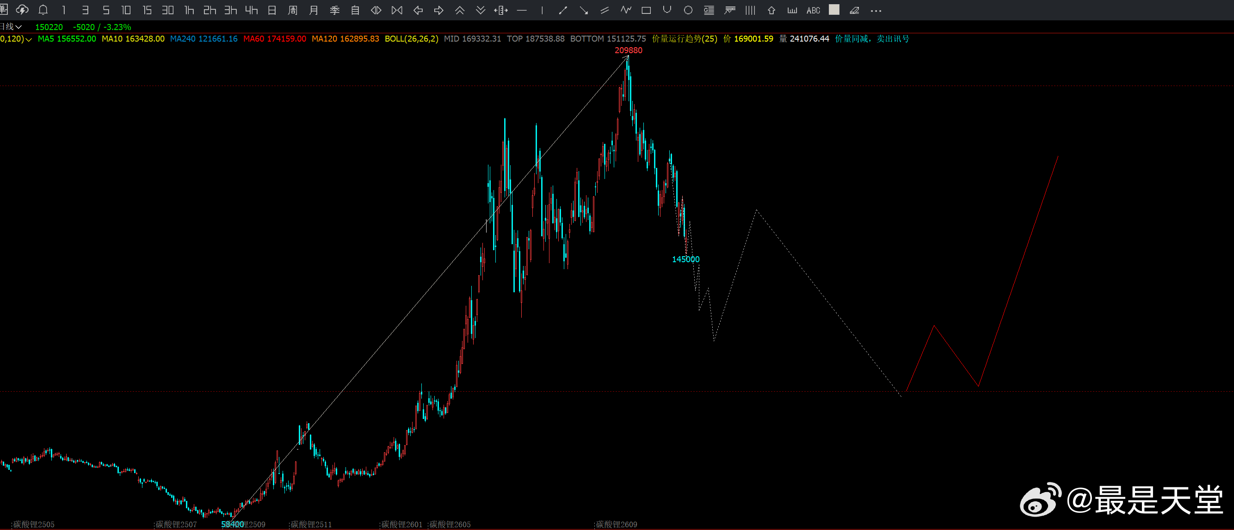Click the expand chart horizontally icon
The image size is (1234, 530).
pos(376,10)
